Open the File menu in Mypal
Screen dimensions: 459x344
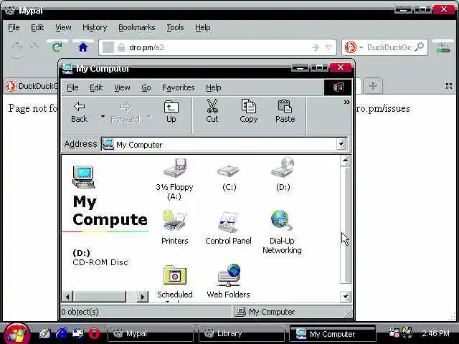(x=14, y=27)
